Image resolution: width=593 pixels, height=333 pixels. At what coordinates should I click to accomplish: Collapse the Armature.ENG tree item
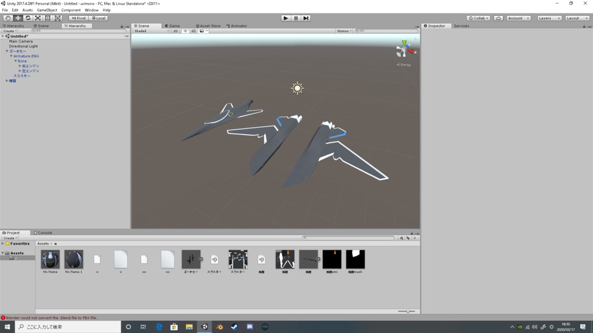pos(12,56)
